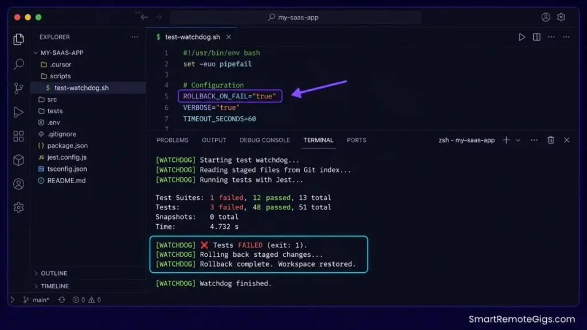Viewport: 587px width, 330px height.
Task: Click the main* branch in status bar
Action: coord(36,300)
